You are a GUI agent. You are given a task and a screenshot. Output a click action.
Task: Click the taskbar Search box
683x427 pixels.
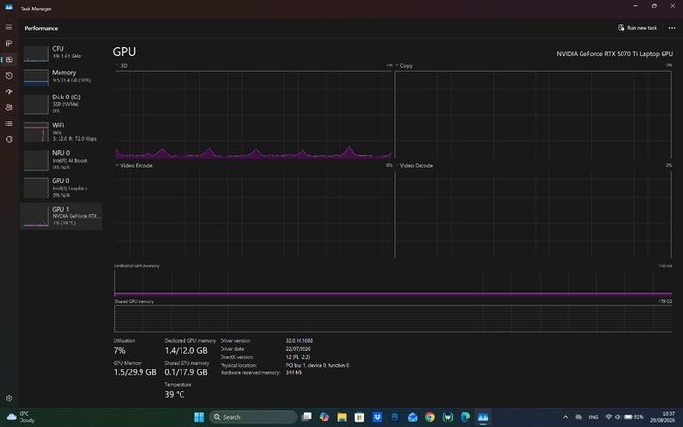coord(253,417)
